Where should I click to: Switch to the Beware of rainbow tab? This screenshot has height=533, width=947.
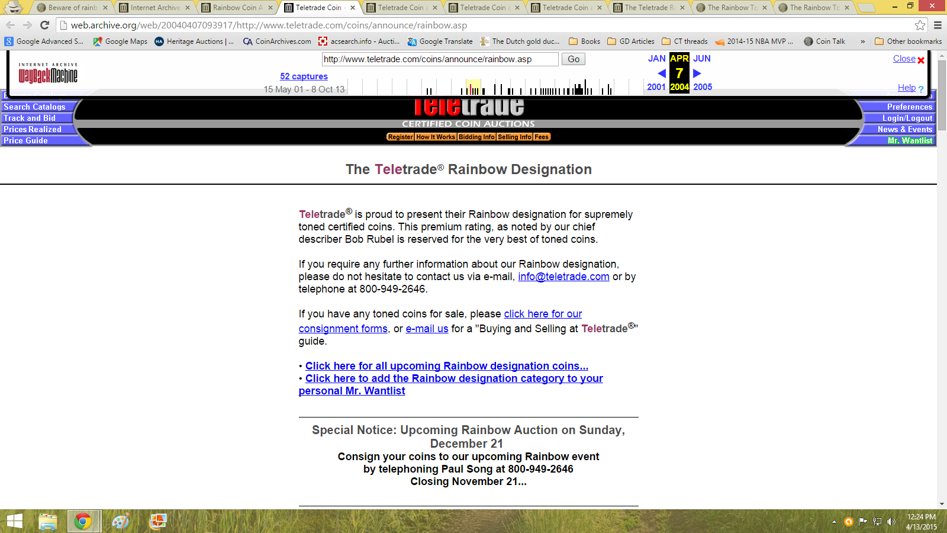click(x=72, y=8)
